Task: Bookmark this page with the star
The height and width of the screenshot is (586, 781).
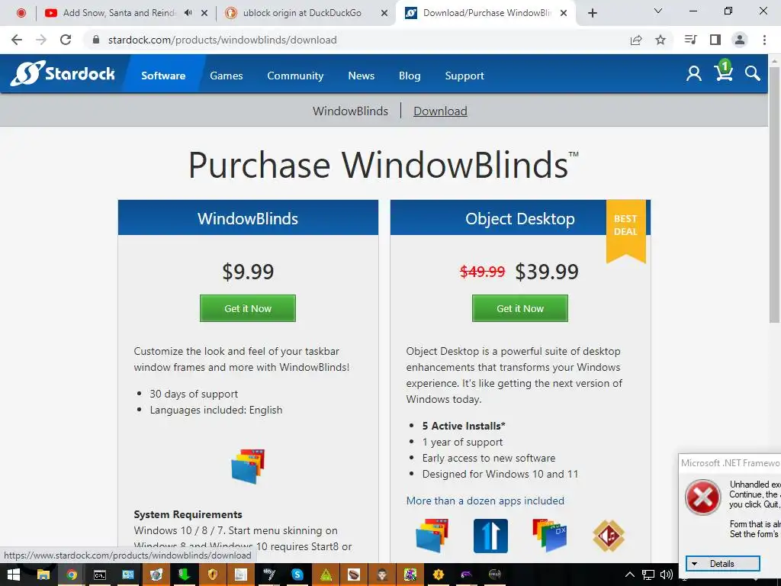Action: click(660, 40)
